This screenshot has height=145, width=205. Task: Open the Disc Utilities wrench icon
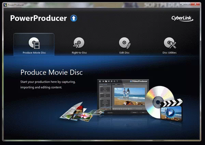click(x=169, y=43)
